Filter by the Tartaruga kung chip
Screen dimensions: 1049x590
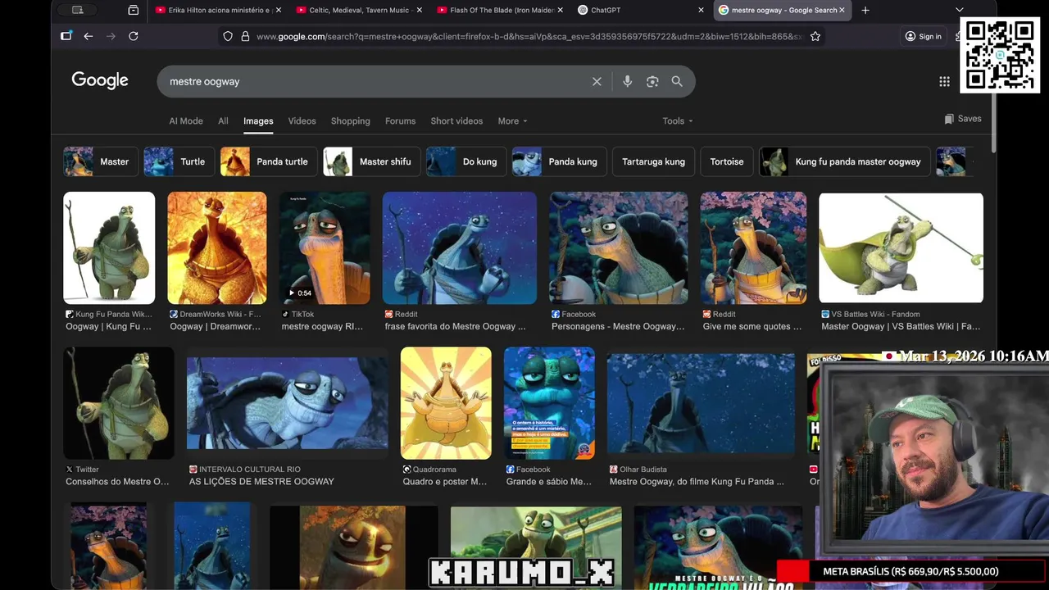coord(653,161)
